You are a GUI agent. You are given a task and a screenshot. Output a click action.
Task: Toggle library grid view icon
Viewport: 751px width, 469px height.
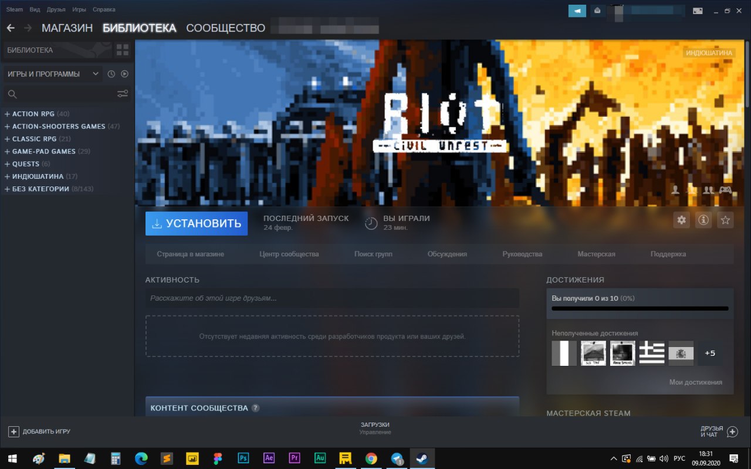[x=123, y=50]
